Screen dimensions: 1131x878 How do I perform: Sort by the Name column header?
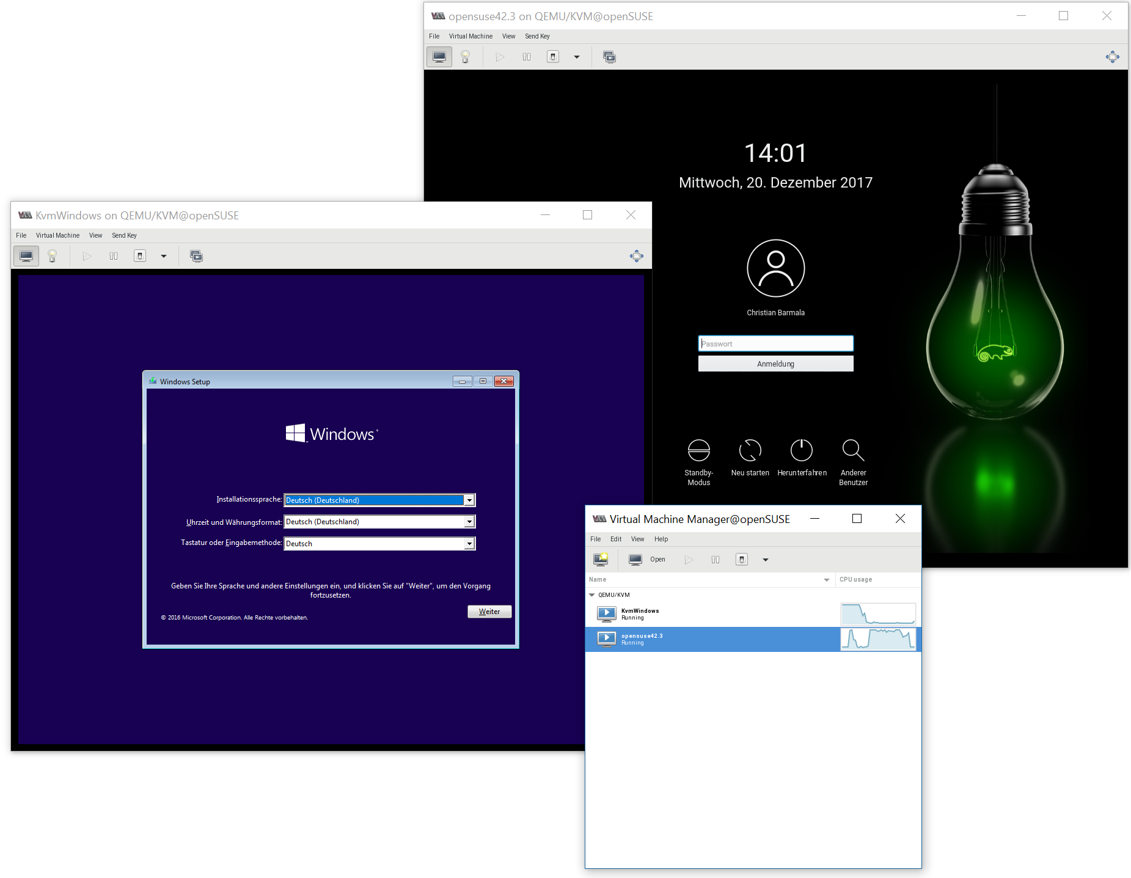tap(711, 579)
